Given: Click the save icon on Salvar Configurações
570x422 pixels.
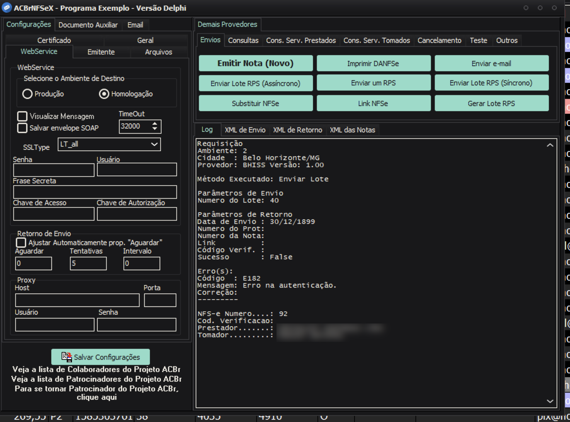Looking at the screenshot, I should coord(67,357).
